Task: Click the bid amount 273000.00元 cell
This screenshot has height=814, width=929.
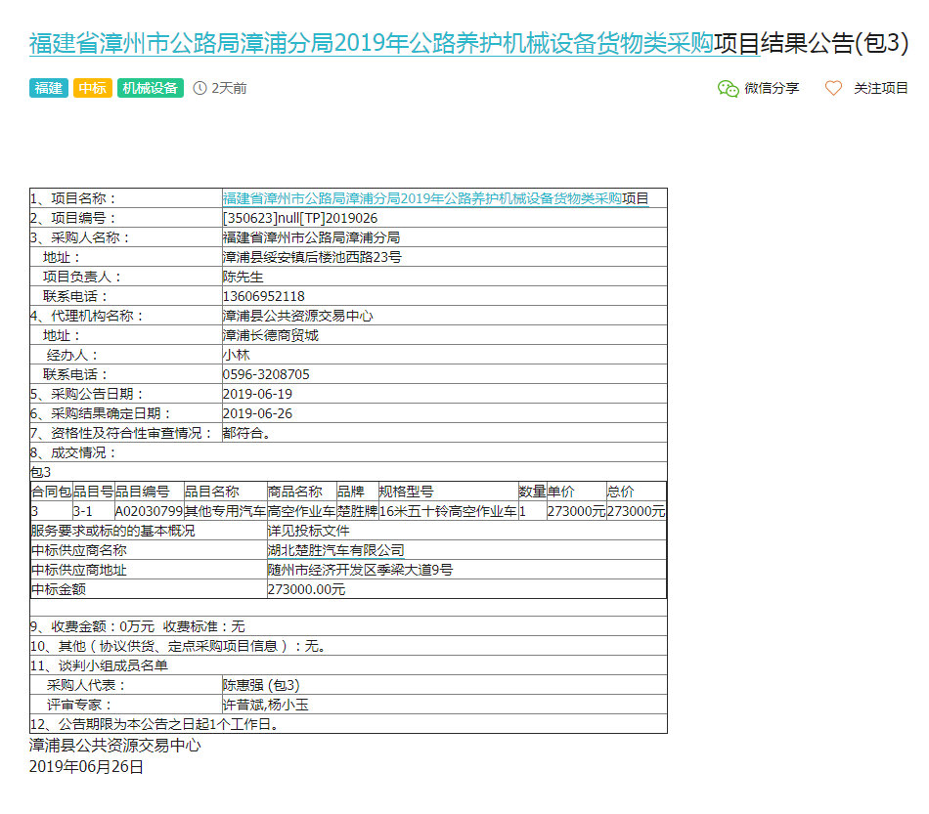Action: coord(306,589)
